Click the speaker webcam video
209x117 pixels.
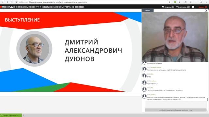175,37
